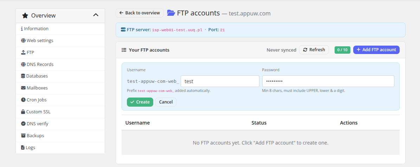Click the Username column header
The height and width of the screenshot is (167, 420).
click(x=137, y=123)
